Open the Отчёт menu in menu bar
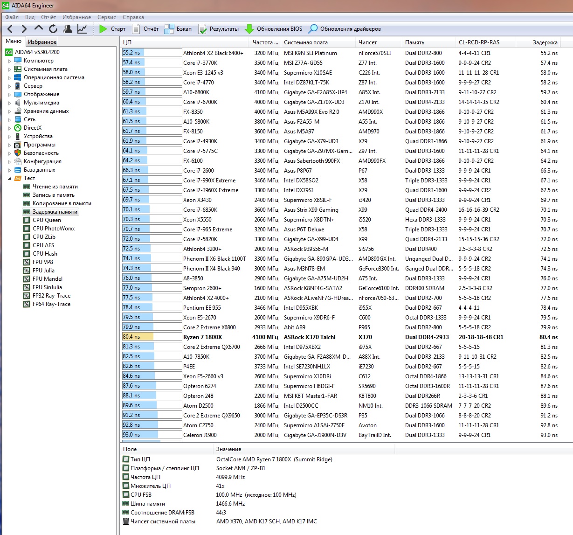This screenshot has height=535, width=573. tap(48, 17)
